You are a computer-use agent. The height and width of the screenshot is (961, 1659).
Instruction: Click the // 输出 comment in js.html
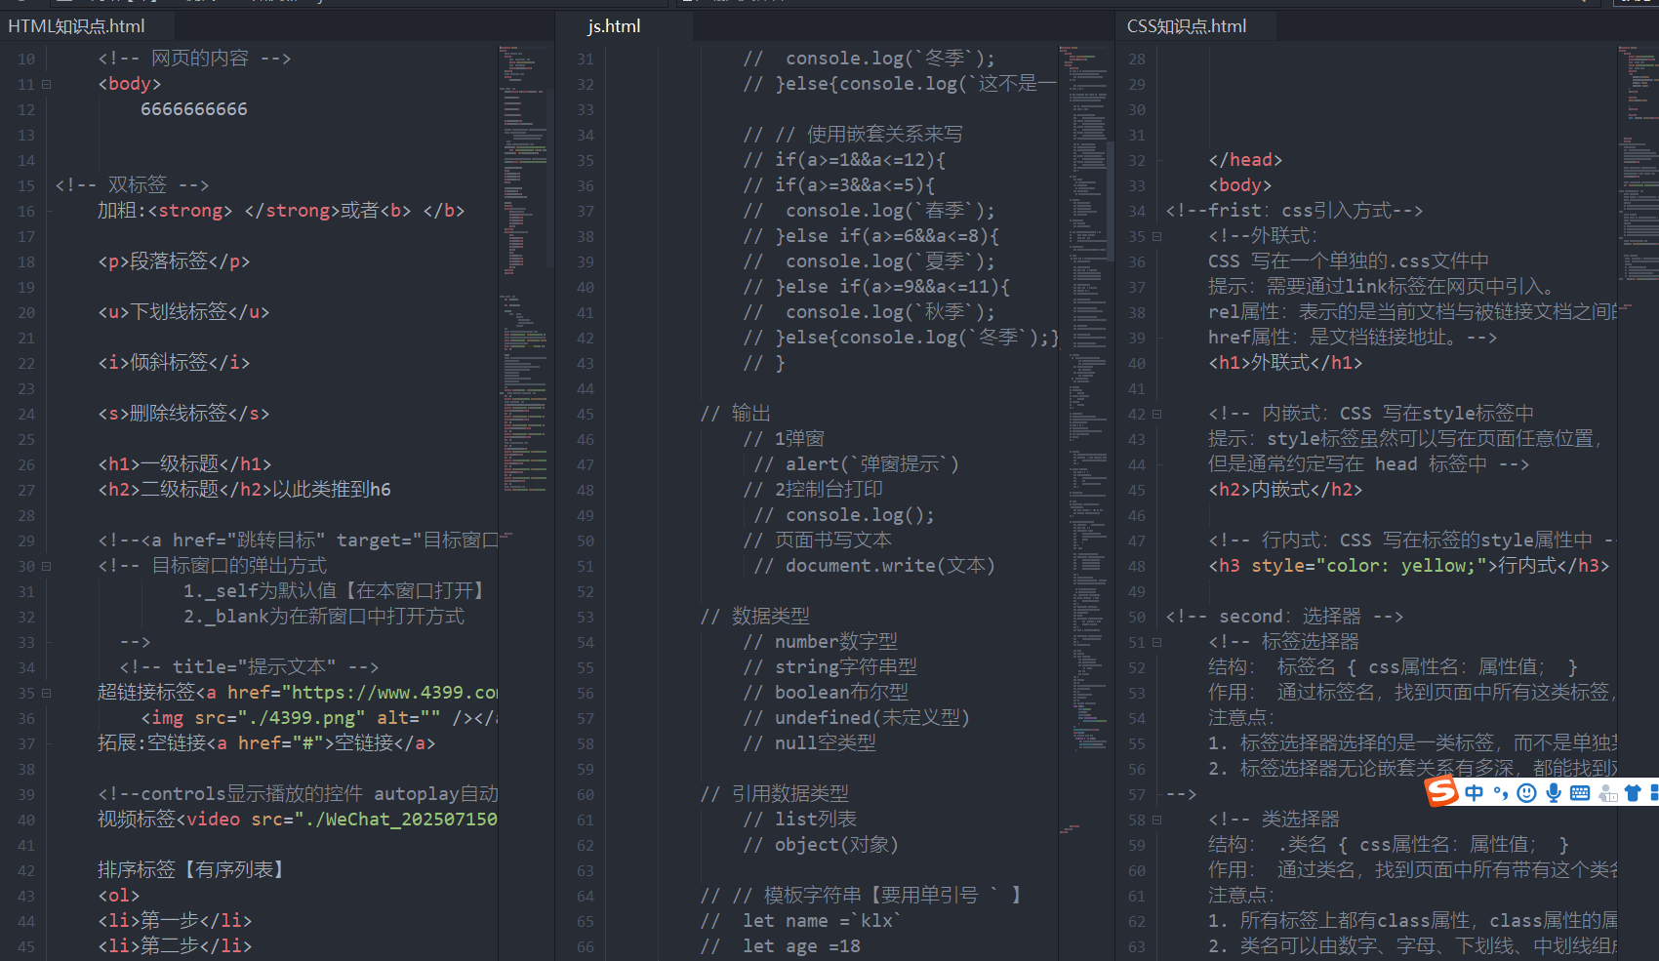click(x=736, y=414)
